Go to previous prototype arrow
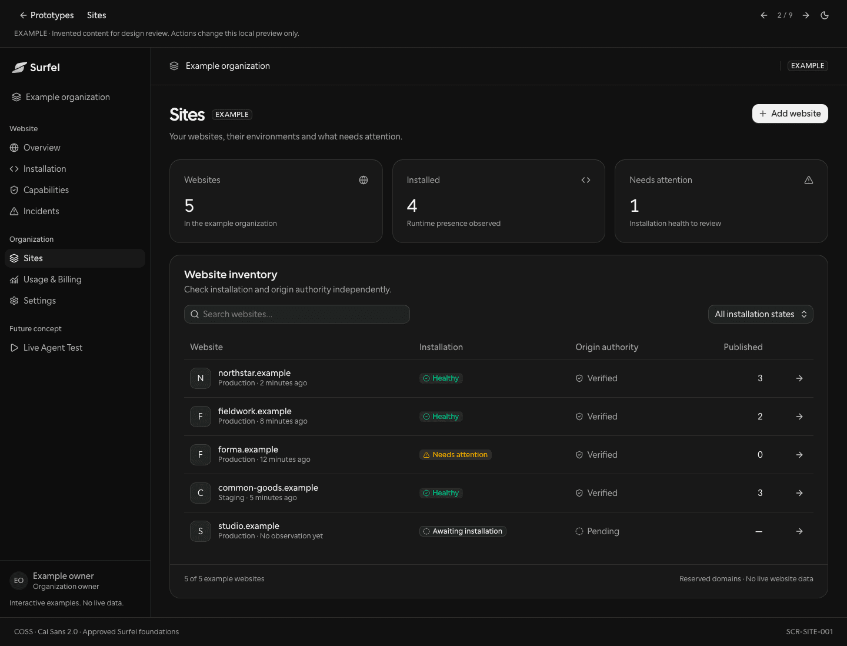The height and width of the screenshot is (646, 847). click(x=763, y=15)
